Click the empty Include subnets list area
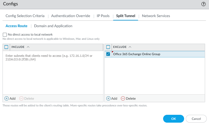The height and width of the screenshot is (126, 209). pos(53,76)
